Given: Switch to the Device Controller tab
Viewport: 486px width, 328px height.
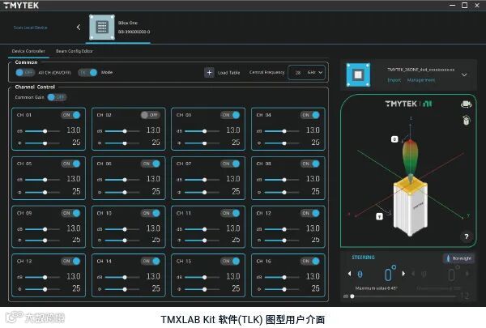Looking at the screenshot, I should tap(28, 51).
